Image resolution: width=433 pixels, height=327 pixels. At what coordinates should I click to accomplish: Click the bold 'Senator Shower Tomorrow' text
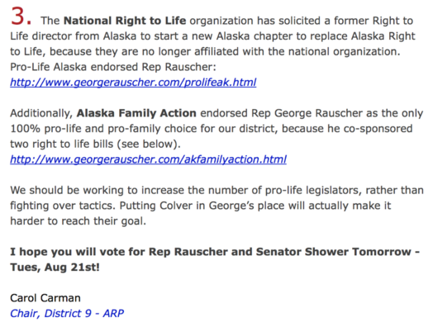pyautogui.click(x=334, y=252)
